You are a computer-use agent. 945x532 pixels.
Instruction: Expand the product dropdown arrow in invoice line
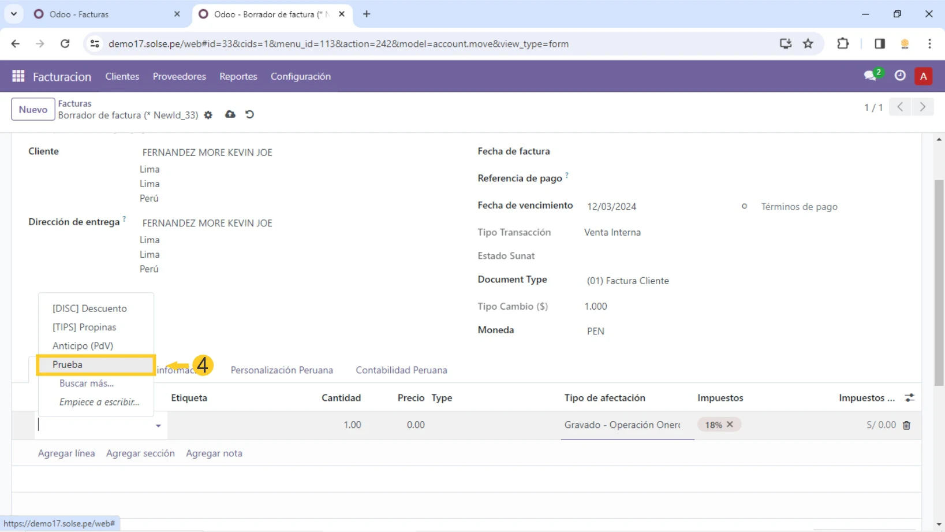158,426
